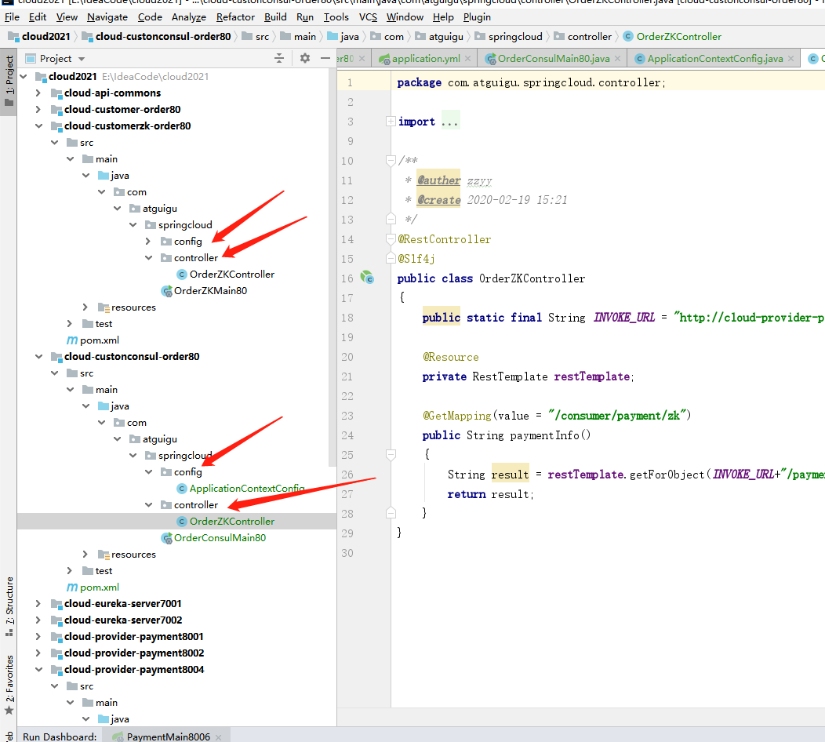This screenshot has height=742, width=825.
Task: Select OrderConsulMain80 in project tree
Action: coord(220,538)
